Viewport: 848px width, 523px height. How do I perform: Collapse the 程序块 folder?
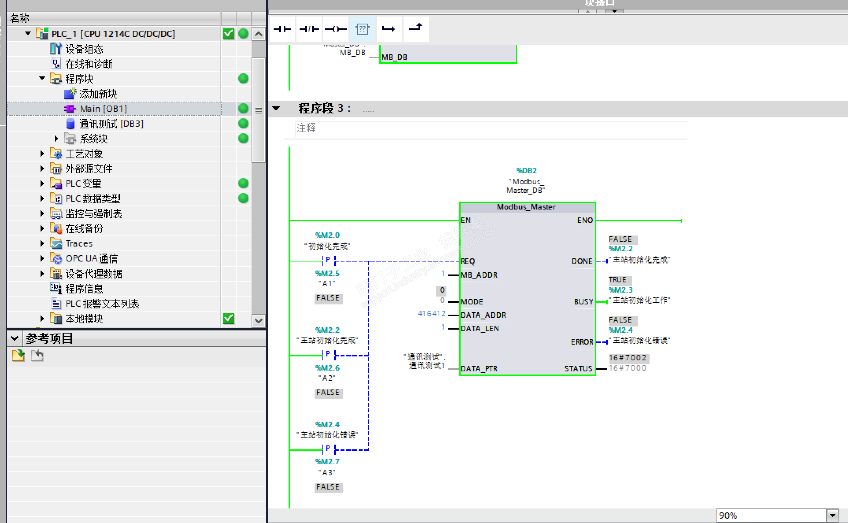point(42,78)
